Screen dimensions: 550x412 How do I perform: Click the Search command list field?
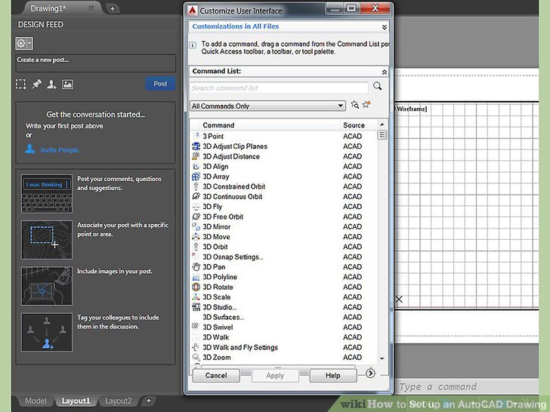pos(279,88)
